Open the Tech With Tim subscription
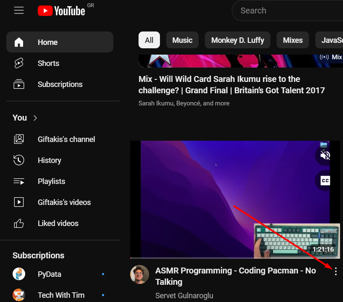The image size is (343, 302). tap(61, 295)
